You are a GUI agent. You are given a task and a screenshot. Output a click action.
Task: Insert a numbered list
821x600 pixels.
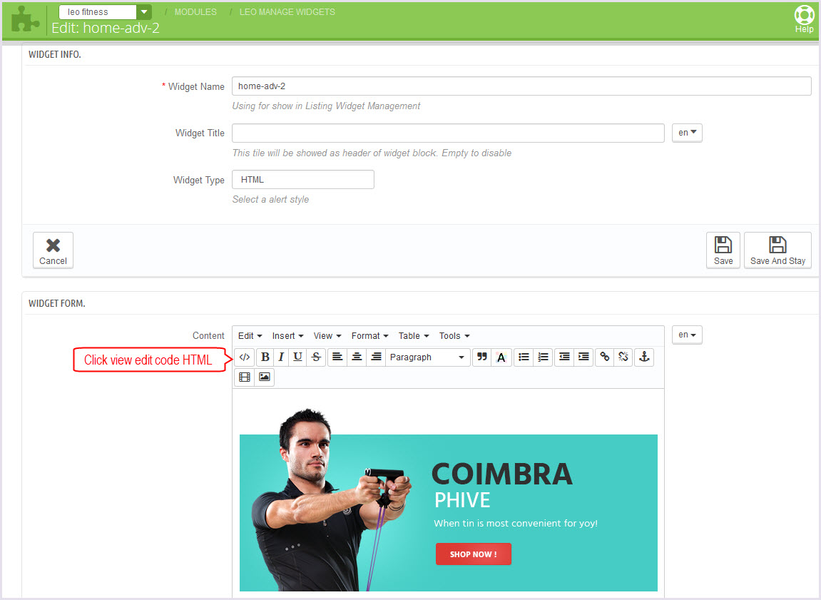[543, 357]
